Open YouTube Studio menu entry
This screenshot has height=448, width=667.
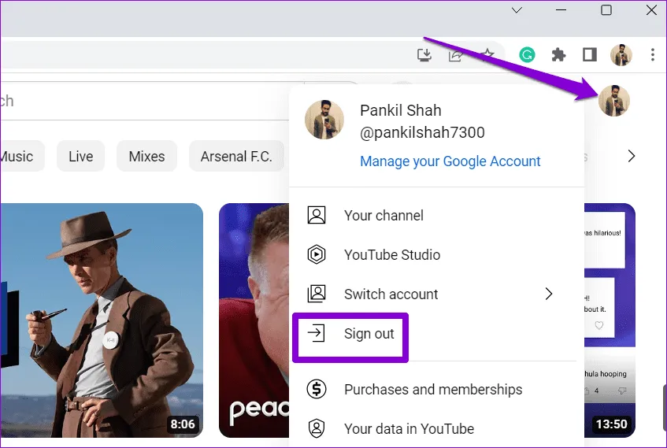point(391,254)
